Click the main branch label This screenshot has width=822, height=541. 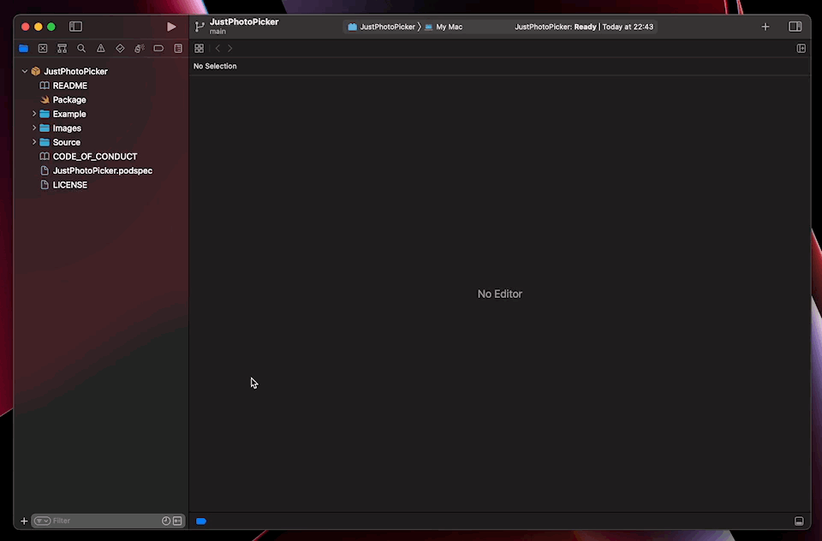click(x=217, y=32)
